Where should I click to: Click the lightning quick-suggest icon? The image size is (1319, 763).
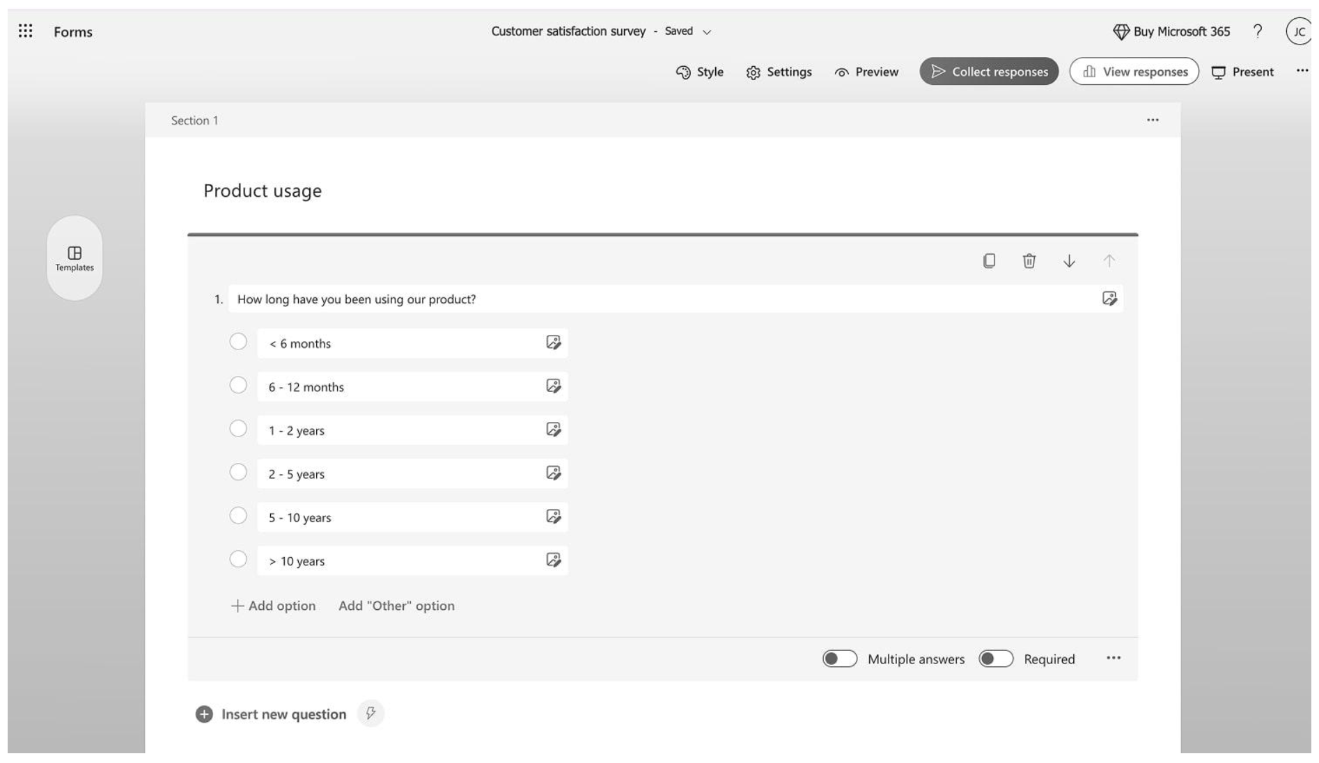point(370,714)
